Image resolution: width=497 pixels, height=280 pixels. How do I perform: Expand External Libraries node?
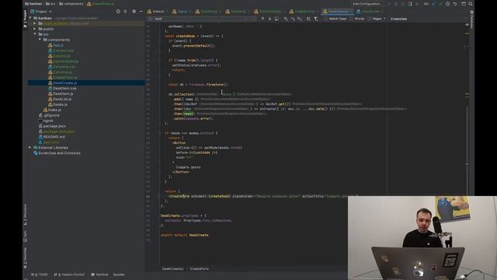[x=30, y=148]
